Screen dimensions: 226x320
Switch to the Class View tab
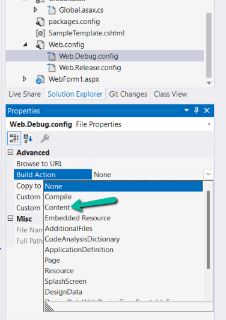click(171, 94)
